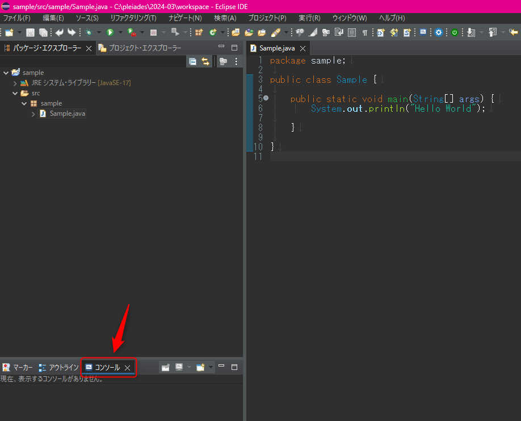521x421 pixels.
Task: Open the 編集(E) menu
Action: pyautogui.click(x=53, y=18)
